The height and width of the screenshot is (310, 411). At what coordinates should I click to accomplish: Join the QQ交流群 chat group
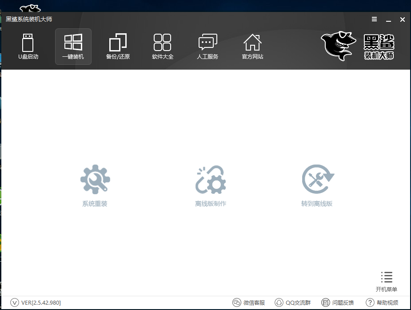(292, 302)
